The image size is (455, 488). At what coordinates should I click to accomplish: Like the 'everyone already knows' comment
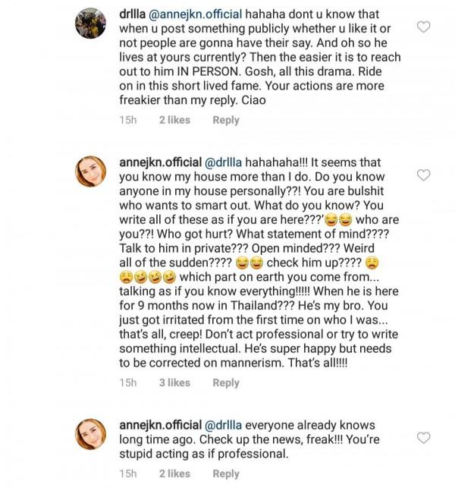(x=425, y=437)
